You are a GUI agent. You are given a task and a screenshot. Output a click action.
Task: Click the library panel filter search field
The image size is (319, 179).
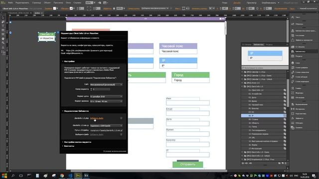click(x=265, y=68)
